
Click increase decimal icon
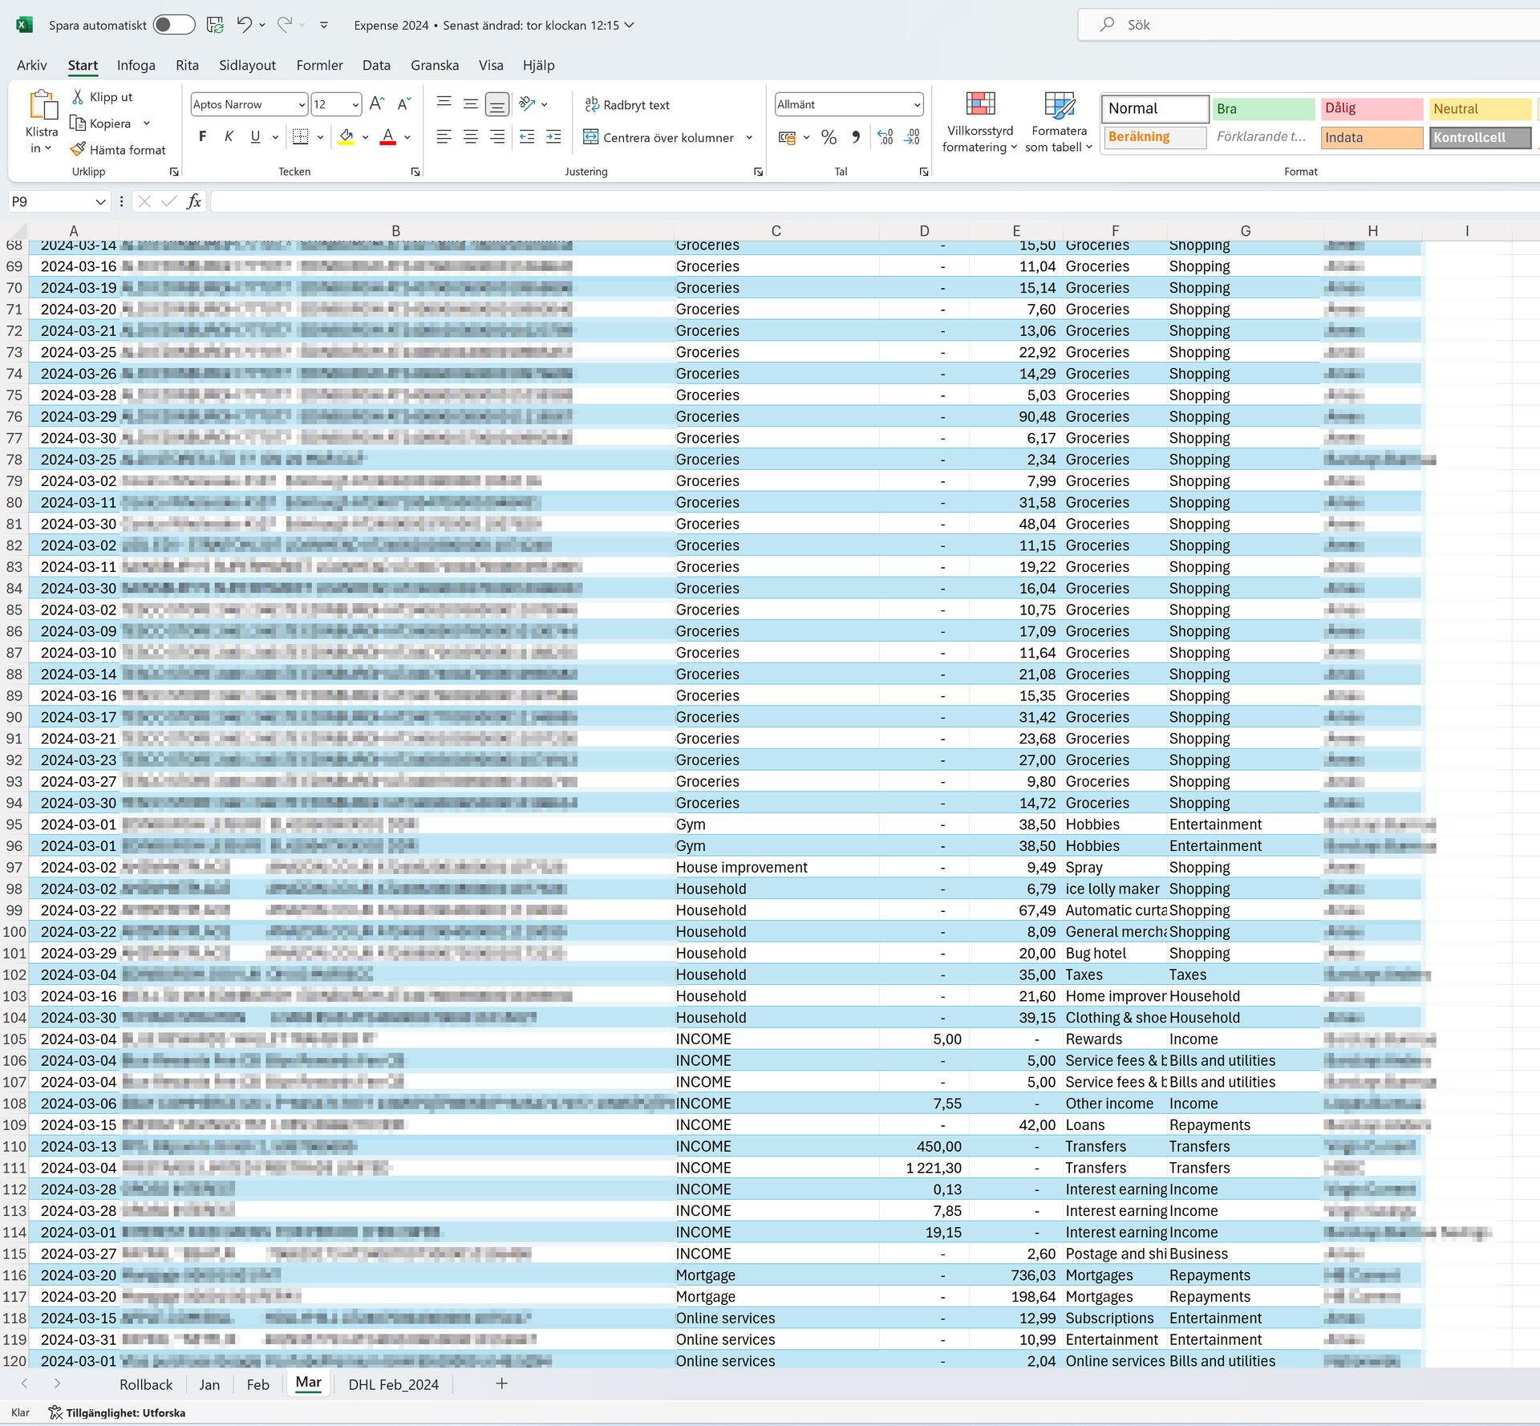point(885,138)
